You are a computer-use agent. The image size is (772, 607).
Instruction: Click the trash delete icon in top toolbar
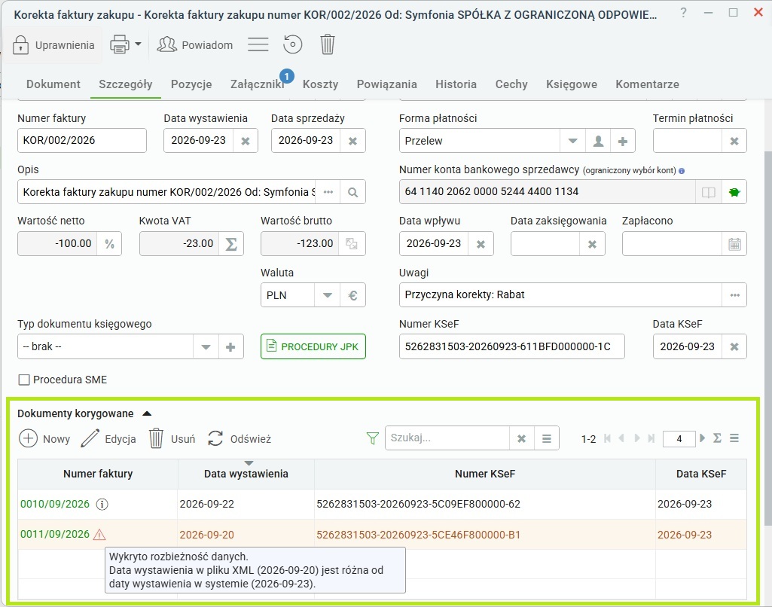(x=328, y=44)
